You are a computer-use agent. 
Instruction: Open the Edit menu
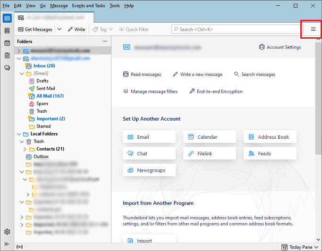[x=17, y=6]
